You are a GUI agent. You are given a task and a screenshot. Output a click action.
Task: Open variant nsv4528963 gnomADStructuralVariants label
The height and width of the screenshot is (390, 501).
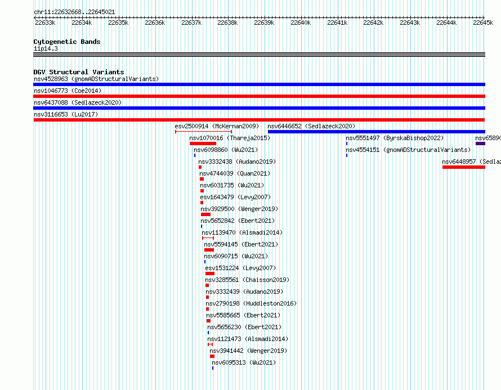[x=96, y=79]
